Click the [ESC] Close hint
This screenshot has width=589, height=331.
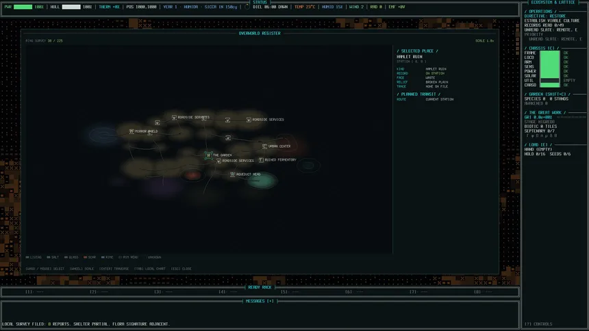181,269
